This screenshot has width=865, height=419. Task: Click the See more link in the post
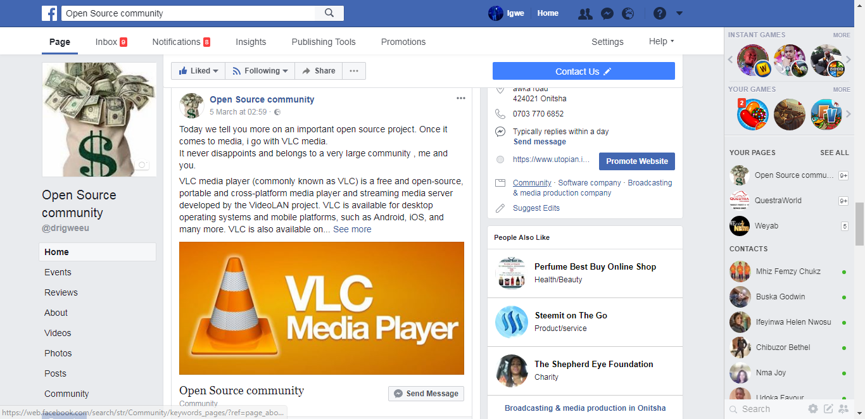[352, 229]
